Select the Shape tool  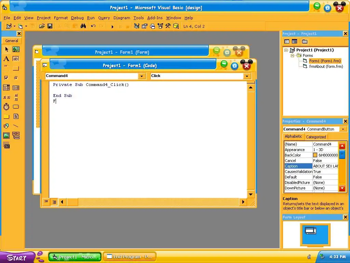[x=6, y=126]
